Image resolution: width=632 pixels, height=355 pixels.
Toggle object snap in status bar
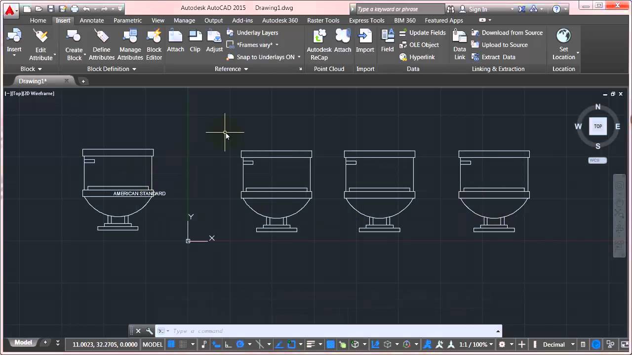[x=291, y=344]
